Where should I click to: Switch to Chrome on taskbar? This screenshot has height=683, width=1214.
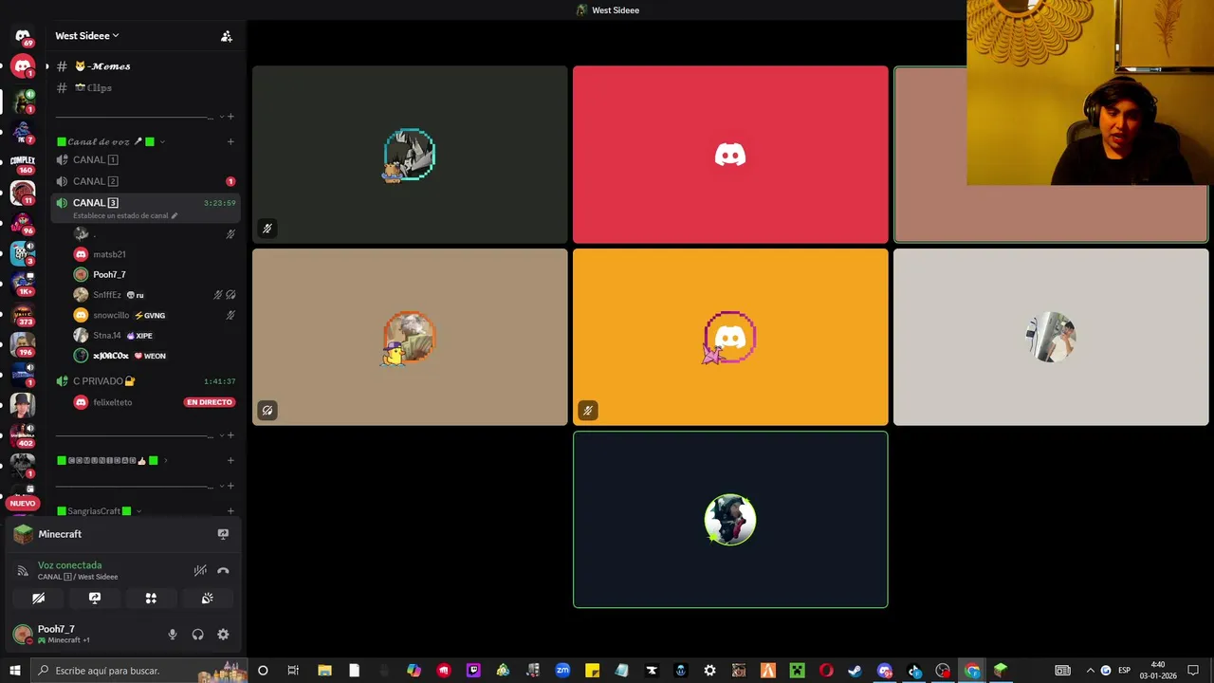pos(972,671)
